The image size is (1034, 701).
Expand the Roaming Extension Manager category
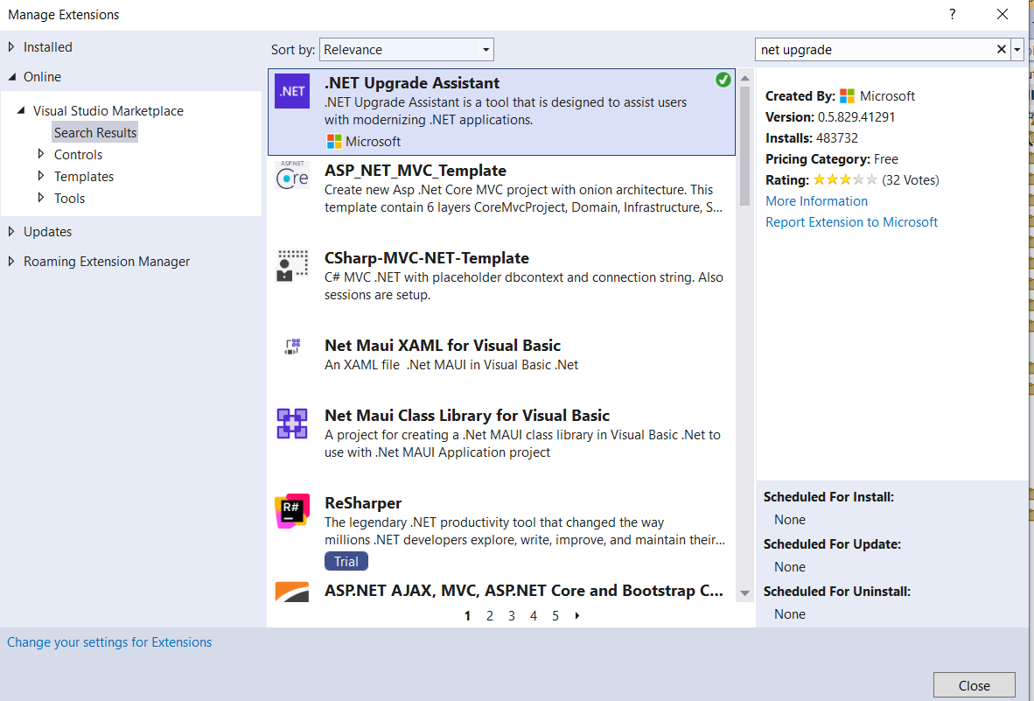pos(11,261)
